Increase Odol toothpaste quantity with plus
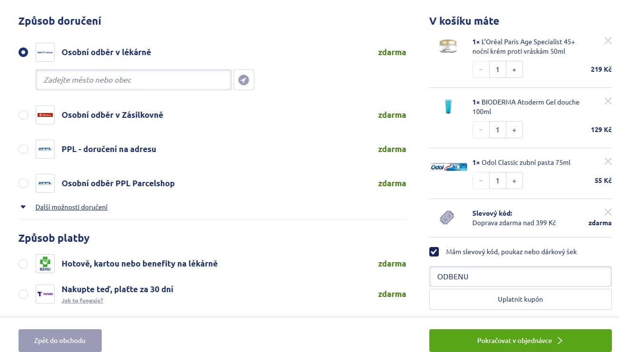619x352 pixels. [x=514, y=181]
